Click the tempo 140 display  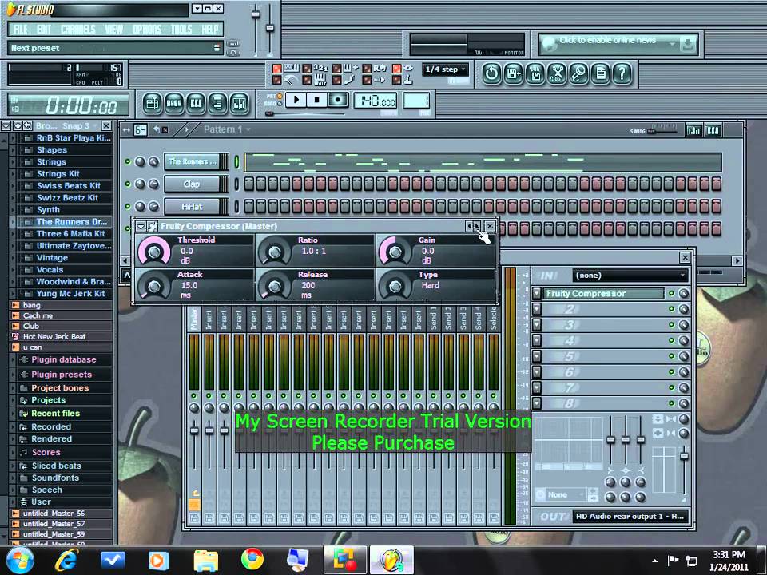376,101
